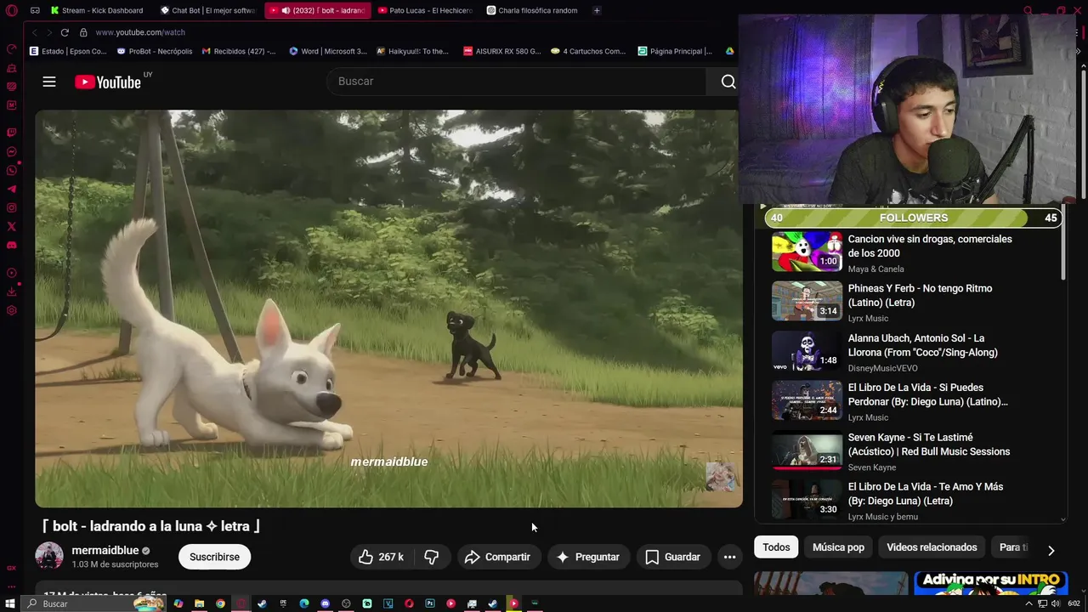Open AISURIX RX 580 bookmark
Viewport: 1088px width, 612px height.
point(501,51)
